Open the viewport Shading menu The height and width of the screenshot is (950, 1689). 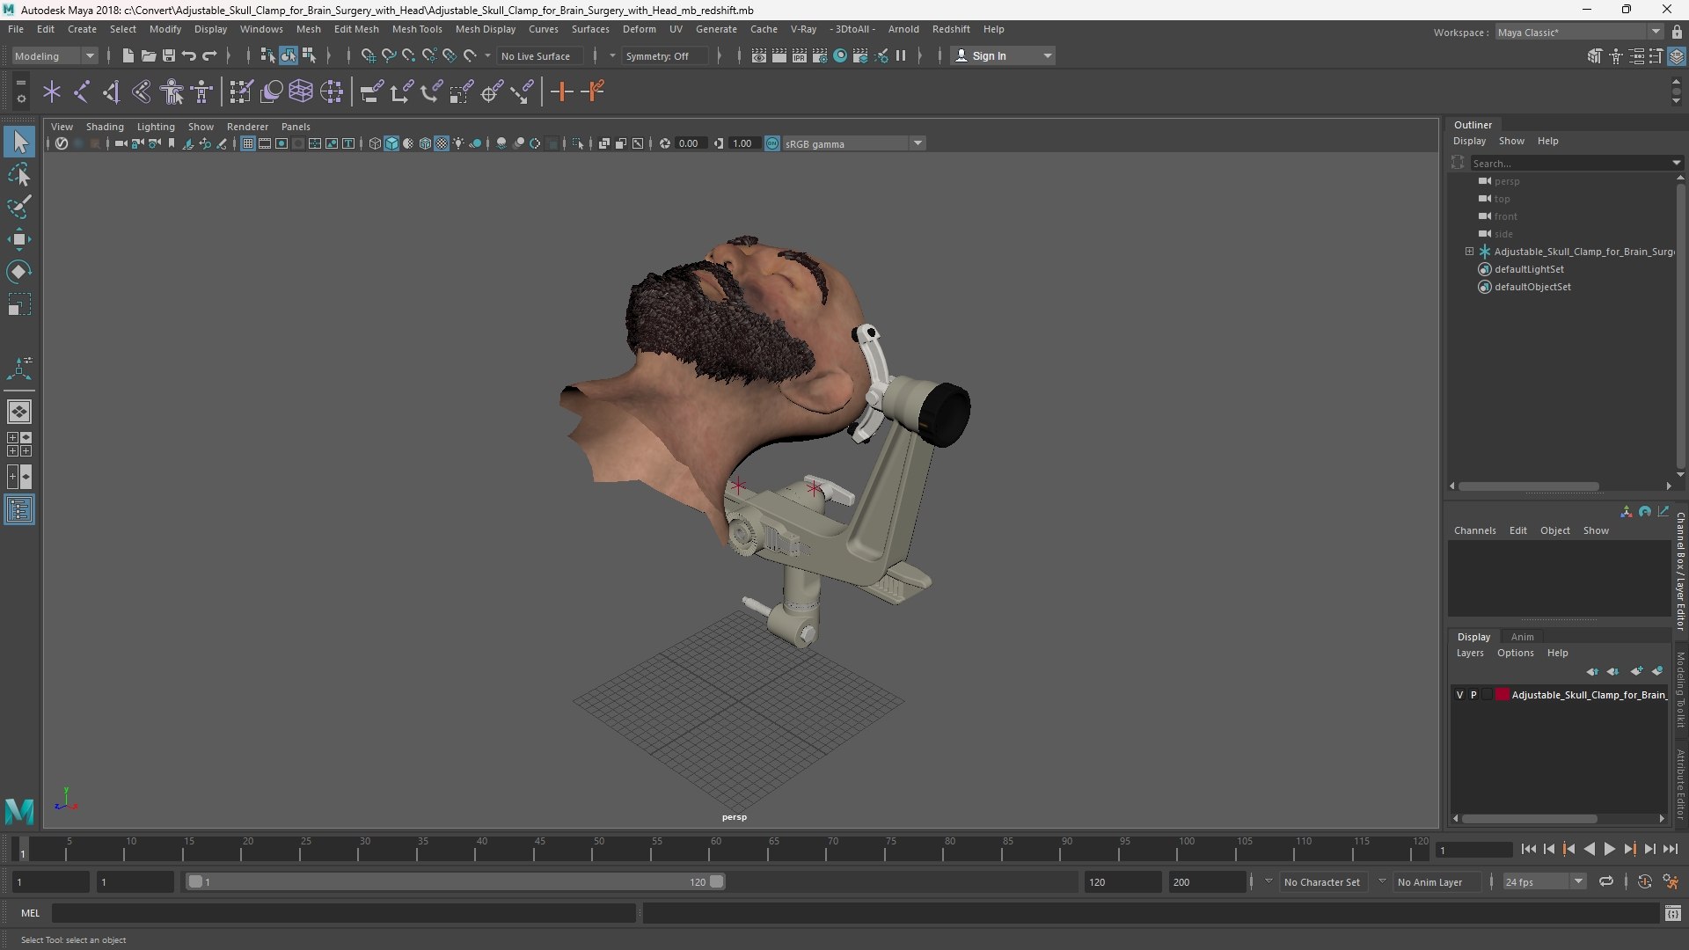[x=105, y=127]
